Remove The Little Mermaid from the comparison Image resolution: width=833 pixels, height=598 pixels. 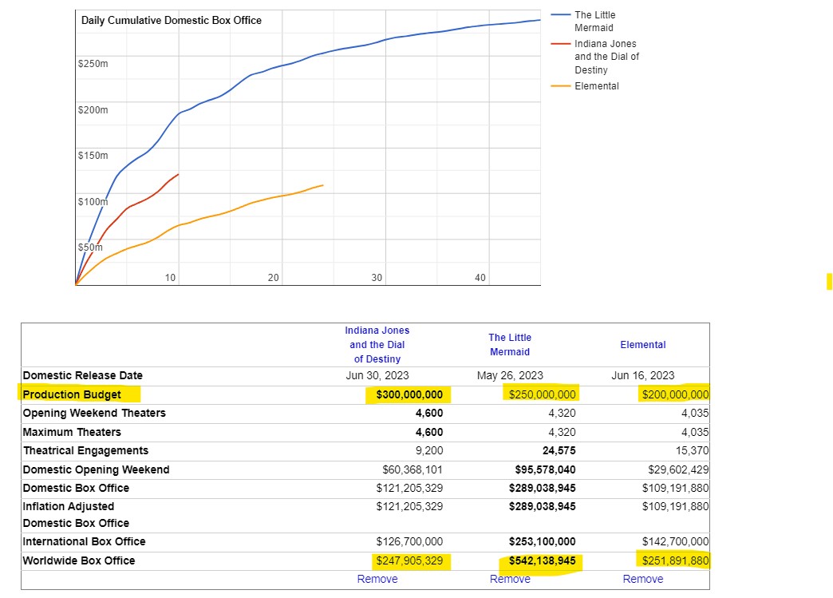click(x=510, y=579)
